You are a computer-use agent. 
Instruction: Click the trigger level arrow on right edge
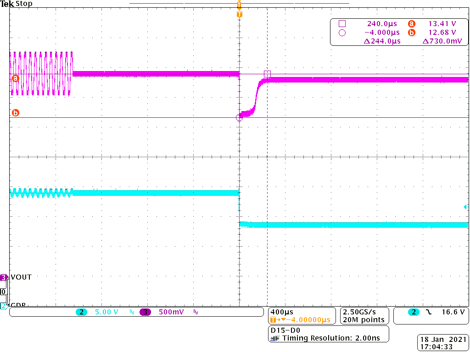[x=465, y=207]
